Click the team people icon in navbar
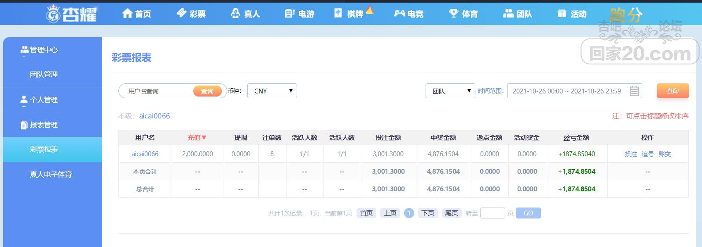 click(x=508, y=14)
